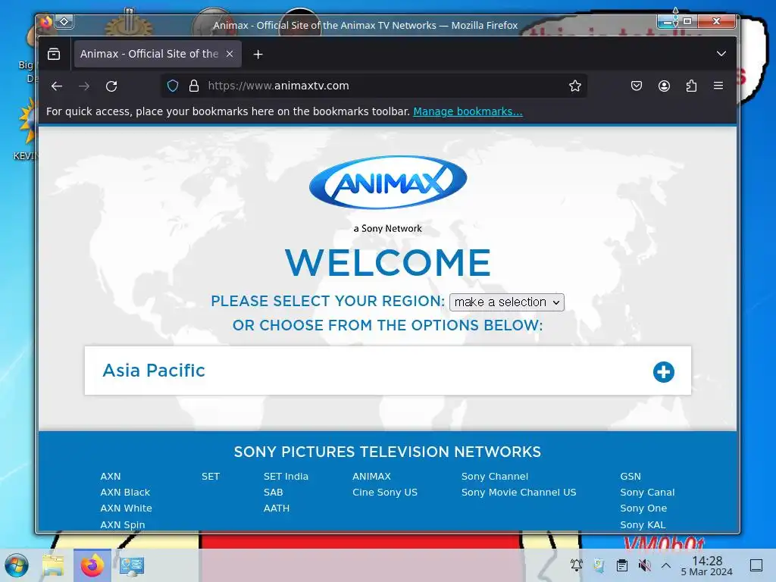776x582 pixels.
Task: Expand hidden tray icons arrow
Action: tap(666, 565)
